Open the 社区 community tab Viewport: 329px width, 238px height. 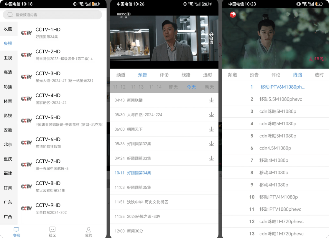(52, 232)
